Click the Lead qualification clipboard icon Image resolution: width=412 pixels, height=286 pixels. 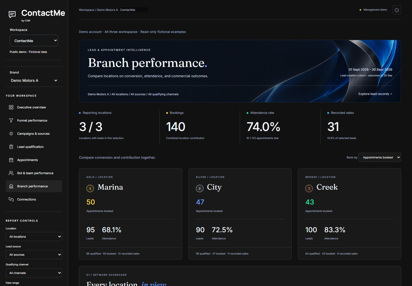point(11,147)
